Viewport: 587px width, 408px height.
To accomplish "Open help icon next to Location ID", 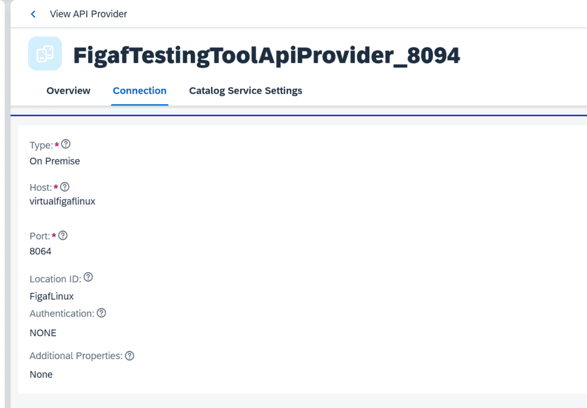I will tap(88, 277).
